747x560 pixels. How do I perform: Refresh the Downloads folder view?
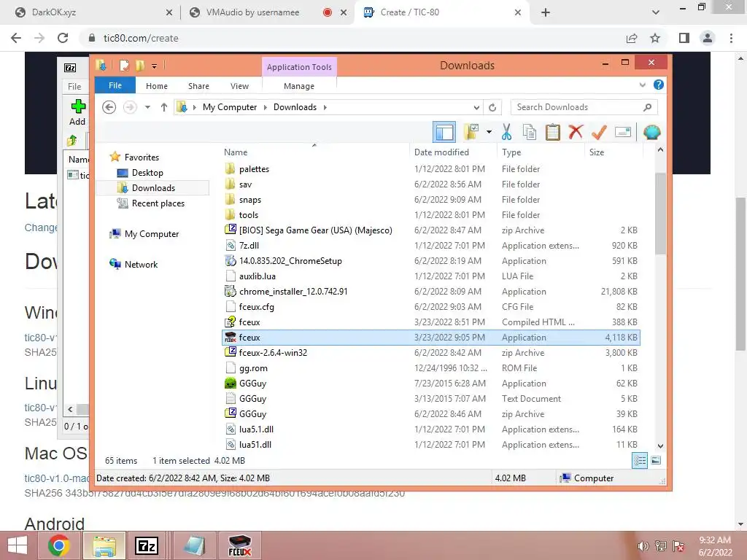(492, 107)
